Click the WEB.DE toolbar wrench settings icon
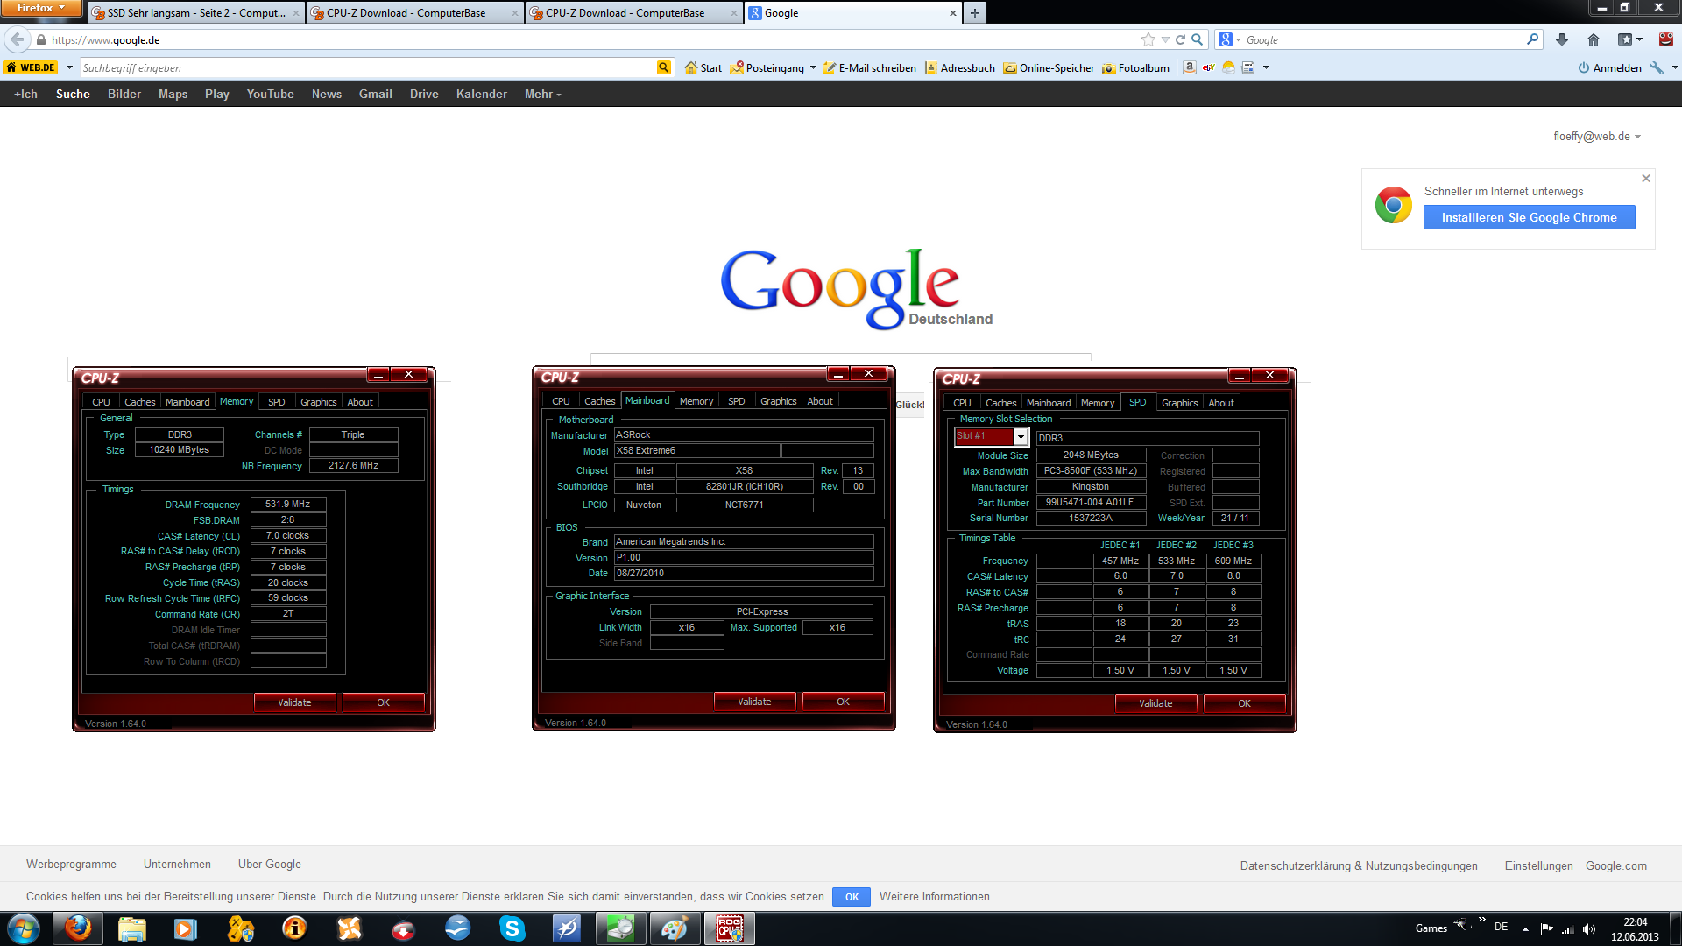The height and width of the screenshot is (946, 1682). [1657, 67]
